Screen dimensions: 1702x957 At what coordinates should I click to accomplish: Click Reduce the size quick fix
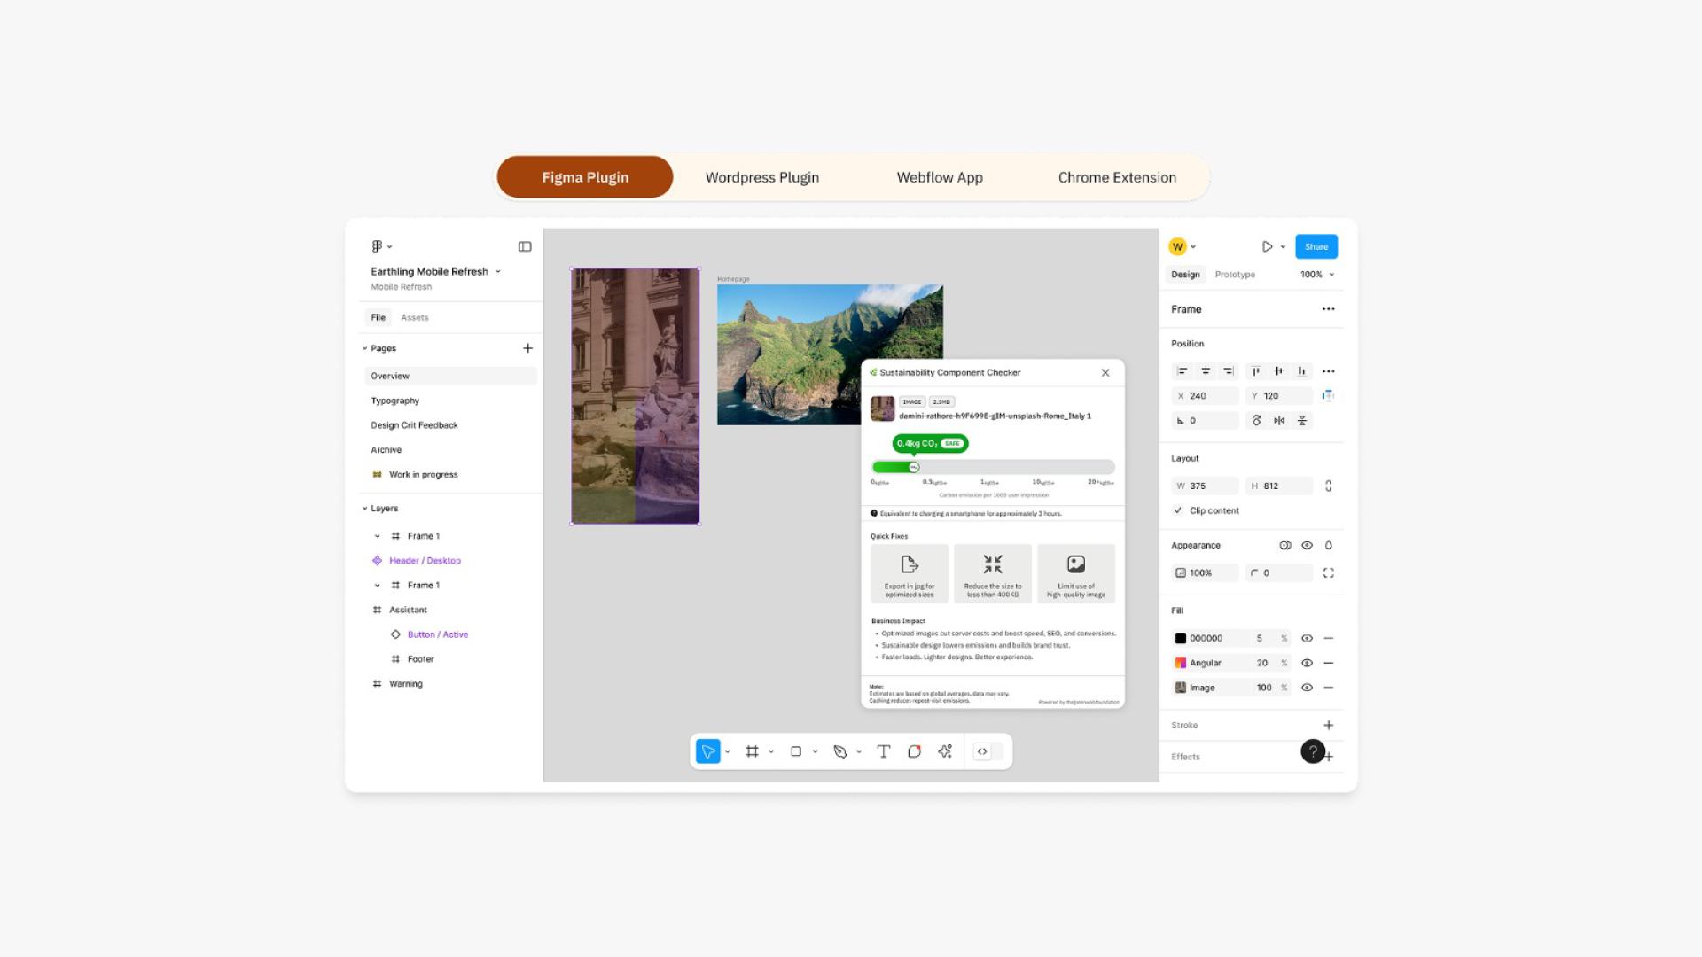[992, 573]
